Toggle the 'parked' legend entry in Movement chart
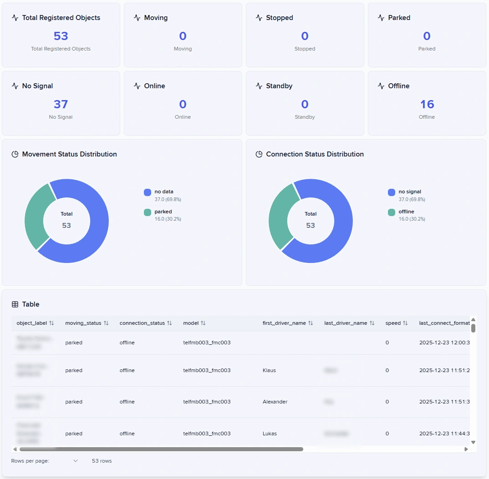Screen dimensions: 489x479 click(163, 212)
